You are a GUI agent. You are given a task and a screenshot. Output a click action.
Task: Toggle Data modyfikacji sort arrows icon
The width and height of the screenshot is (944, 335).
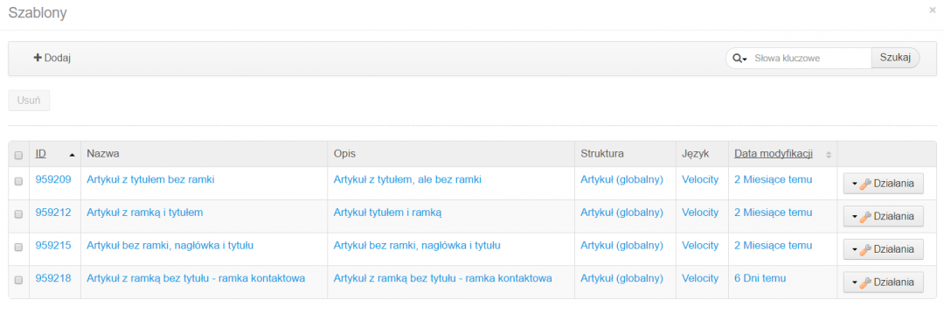click(829, 155)
